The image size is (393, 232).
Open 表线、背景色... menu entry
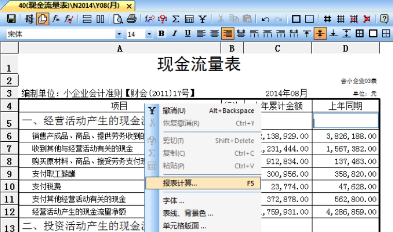(184, 213)
